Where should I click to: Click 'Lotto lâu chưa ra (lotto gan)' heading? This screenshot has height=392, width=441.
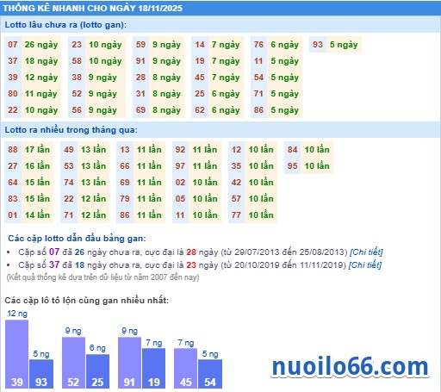[x=65, y=25]
